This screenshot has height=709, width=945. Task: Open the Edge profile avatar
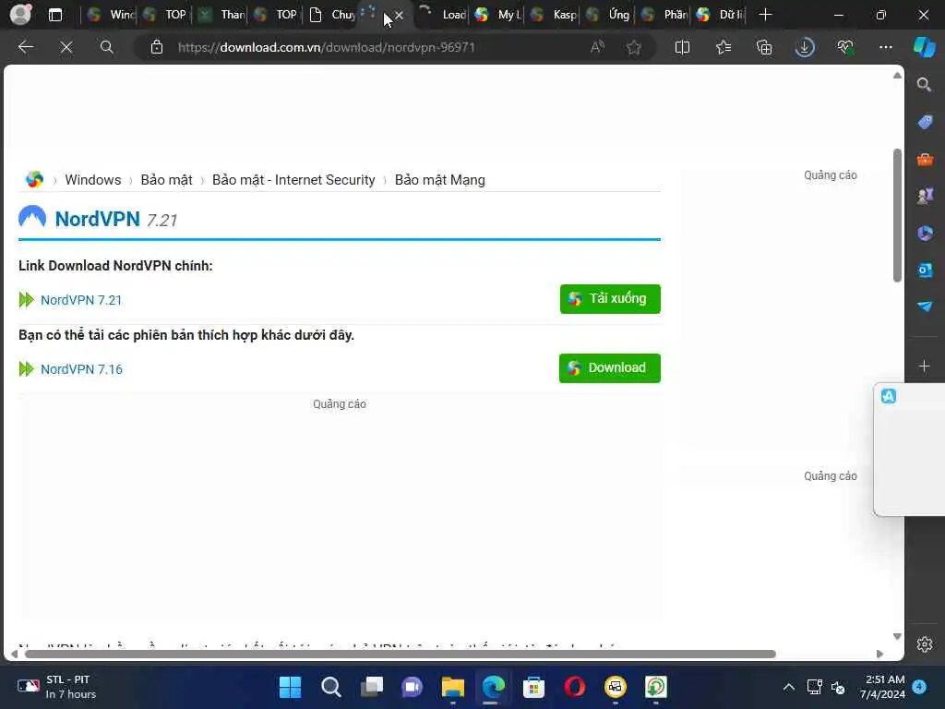(x=20, y=14)
